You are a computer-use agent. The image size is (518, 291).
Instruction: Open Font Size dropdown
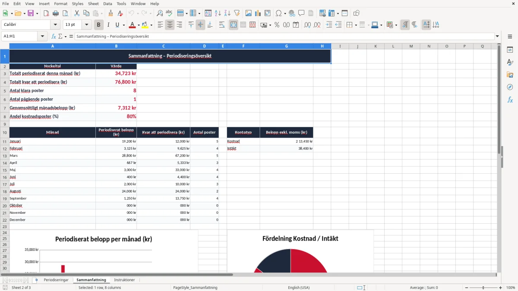[x=86, y=25]
